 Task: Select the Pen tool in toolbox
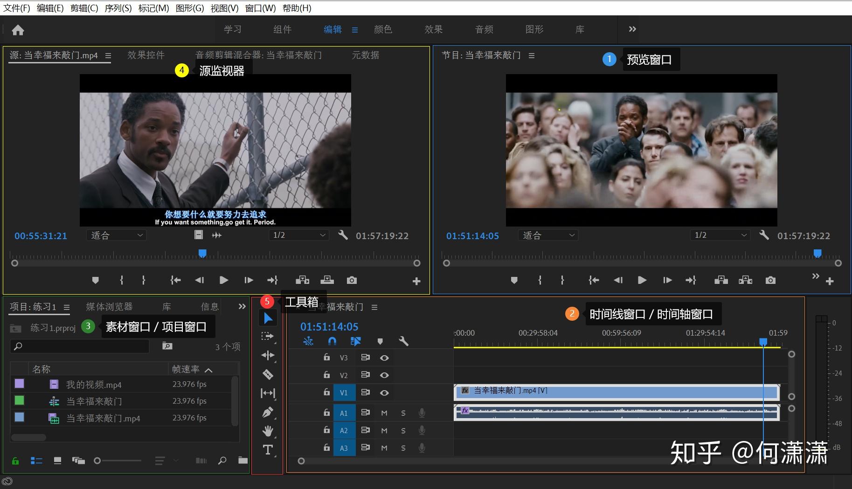(x=268, y=412)
